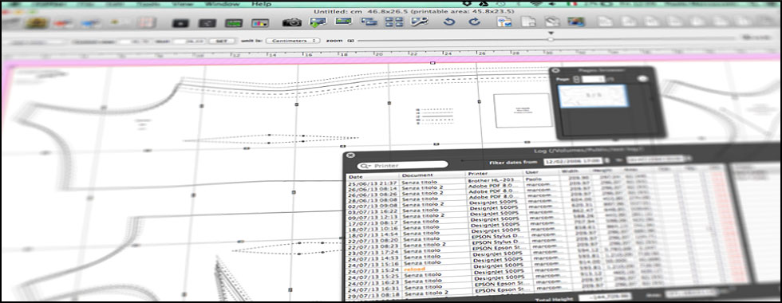The image size is (782, 303).
Task: Click the small zoom reset box
Action: click(350, 41)
